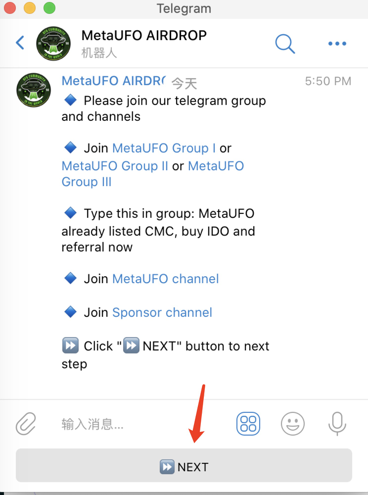Click the green maximize window button

[x=49, y=8]
